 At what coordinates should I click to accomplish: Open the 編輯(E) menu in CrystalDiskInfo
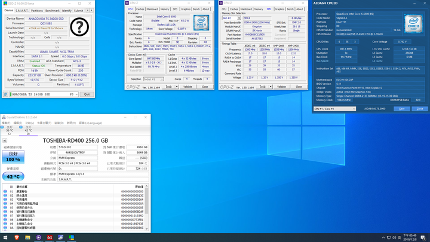17,123
